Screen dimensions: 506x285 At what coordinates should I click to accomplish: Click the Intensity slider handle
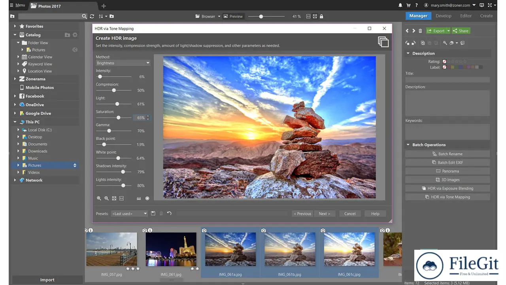tap(100, 77)
